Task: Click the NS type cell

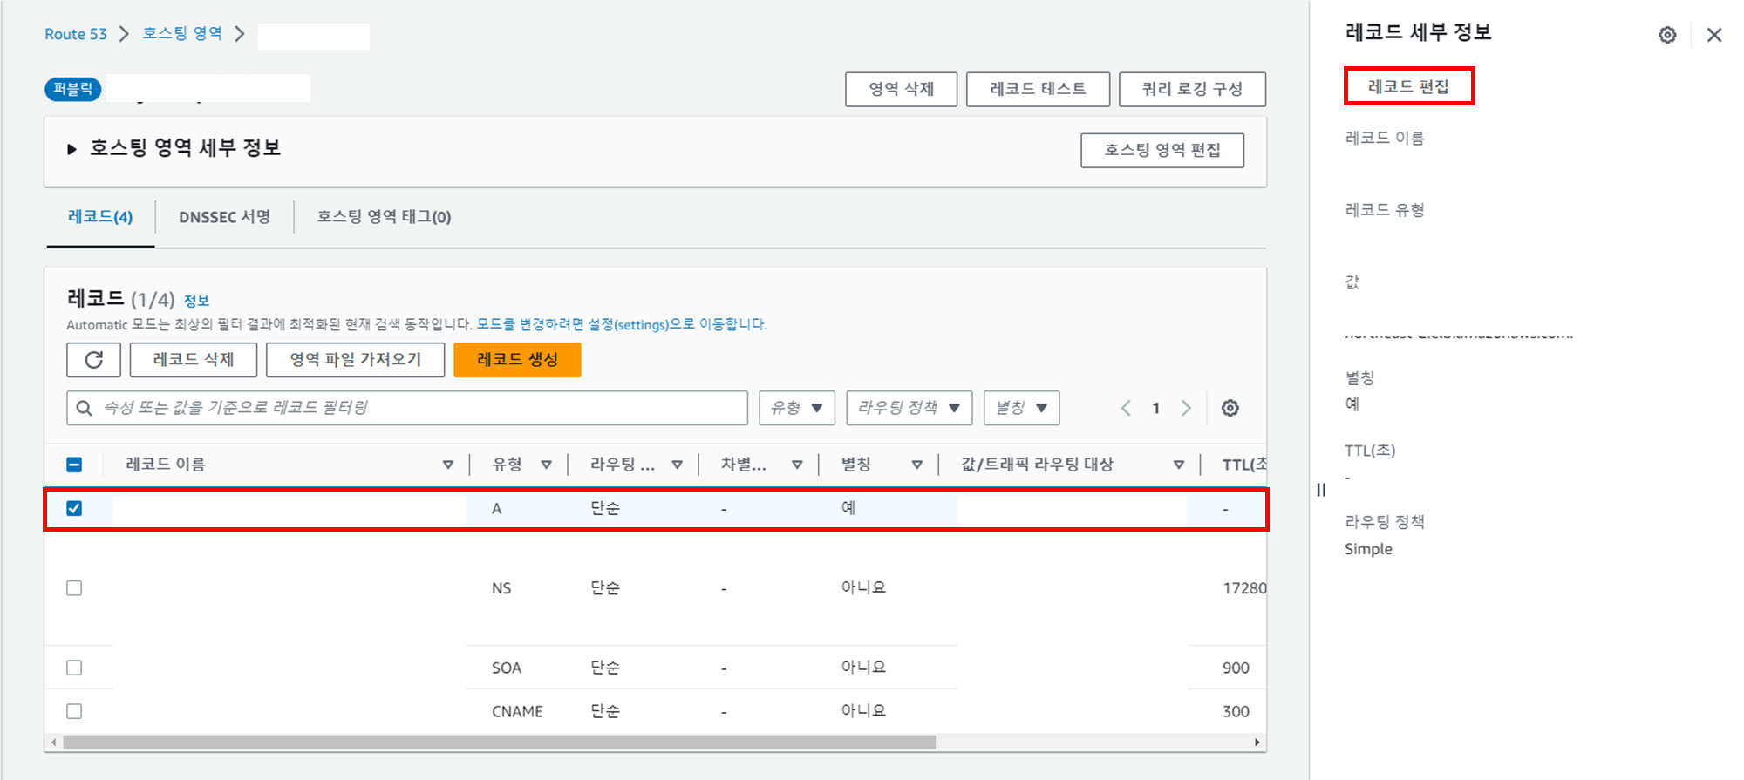Action: coord(501,588)
